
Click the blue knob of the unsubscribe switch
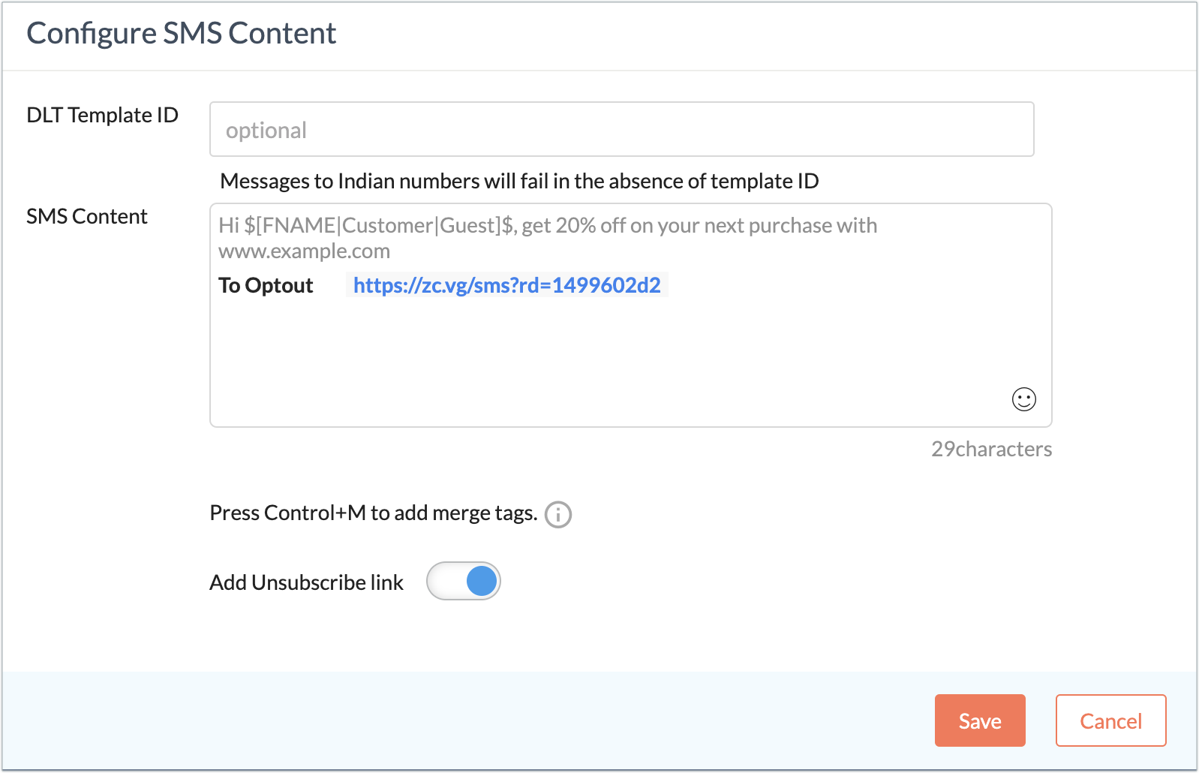[482, 581]
